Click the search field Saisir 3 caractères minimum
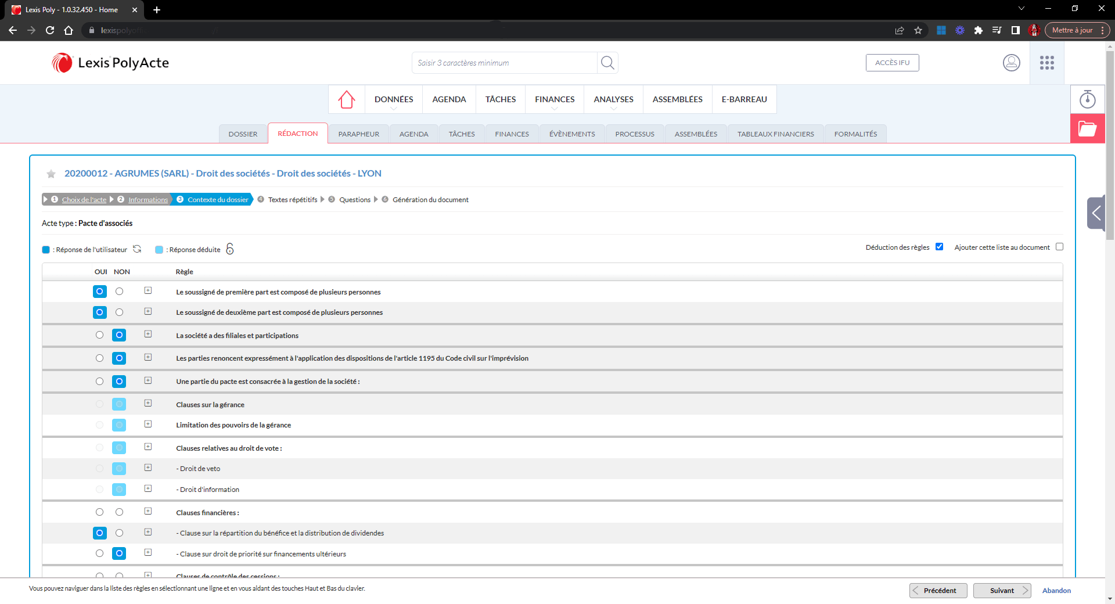 [504, 63]
